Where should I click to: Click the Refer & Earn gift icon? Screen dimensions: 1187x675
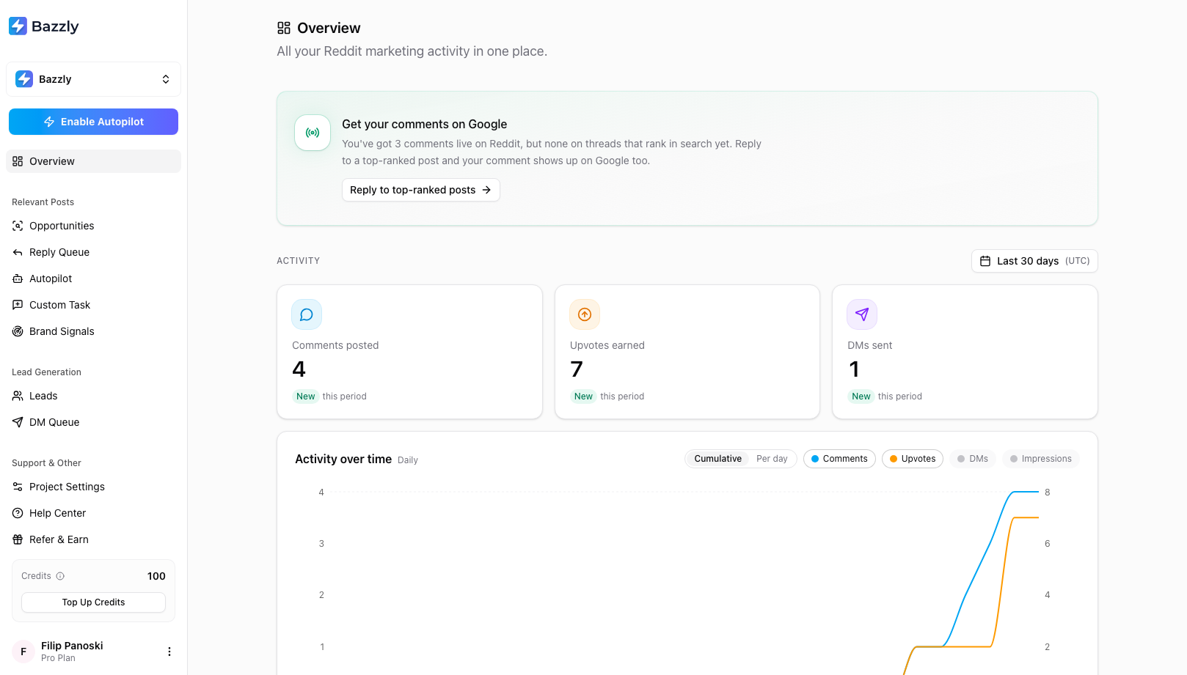coord(18,539)
